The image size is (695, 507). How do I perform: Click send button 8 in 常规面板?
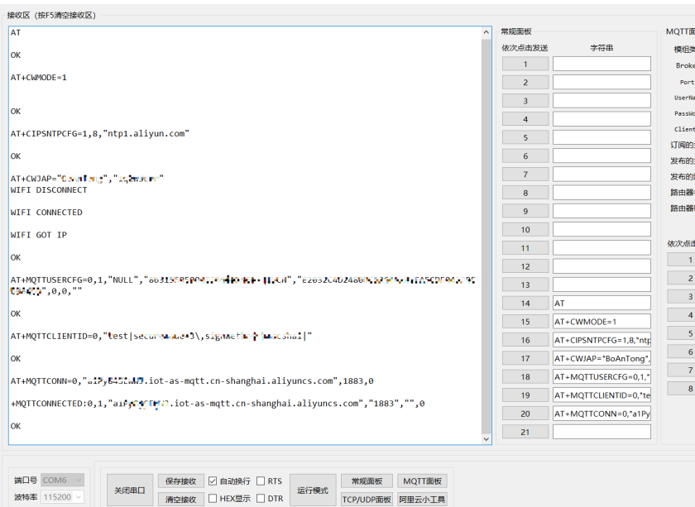(x=525, y=193)
